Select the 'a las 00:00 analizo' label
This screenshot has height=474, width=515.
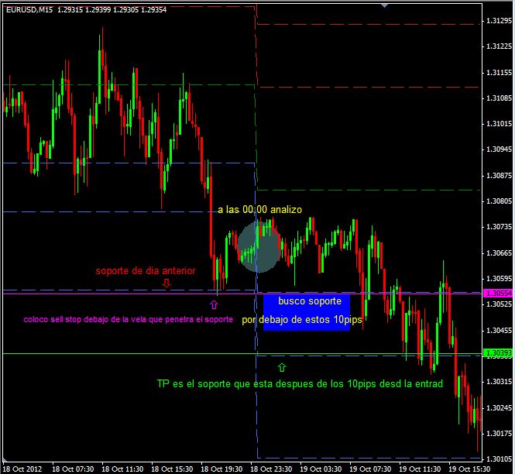259,210
